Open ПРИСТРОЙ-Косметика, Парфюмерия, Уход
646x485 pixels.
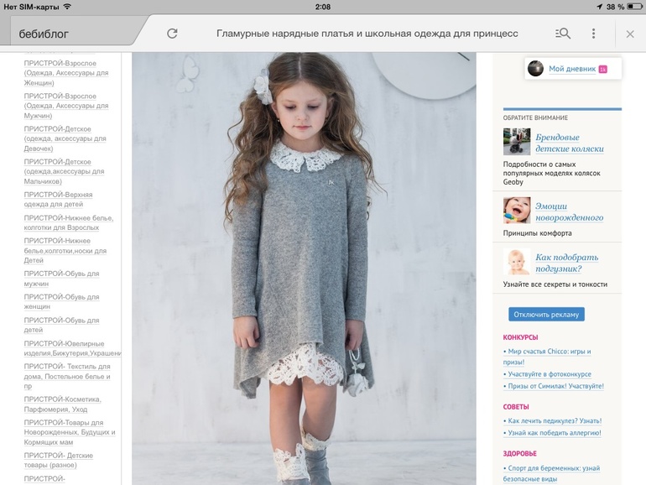click(x=62, y=404)
